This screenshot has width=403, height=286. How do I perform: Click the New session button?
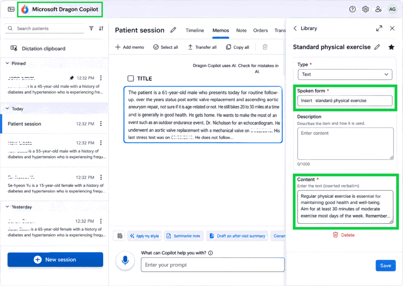click(x=55, y=260)
